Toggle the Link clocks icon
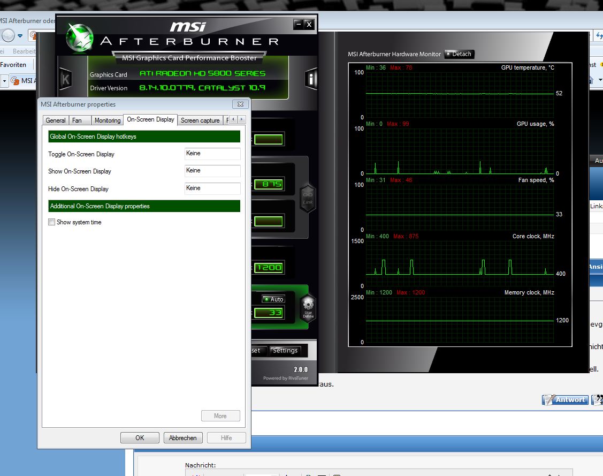This screenshot has width=603, height=476. tap(308, 199)
